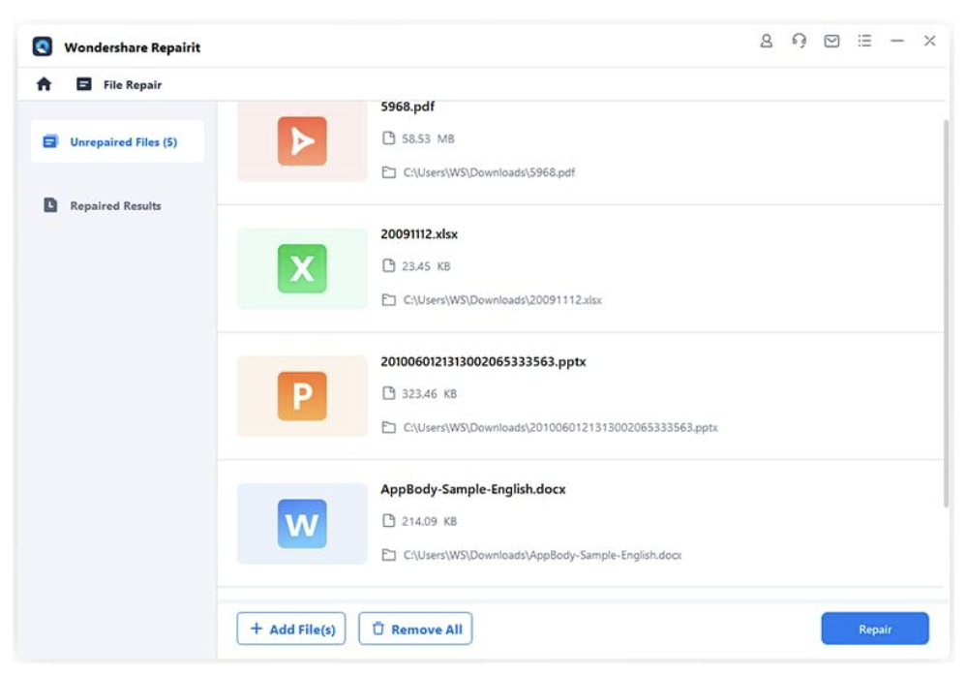Click folder icon beside 20091112.xlsx path
Image resolution: width=966 pixels, height=676 pixels.
coord(389,300)
